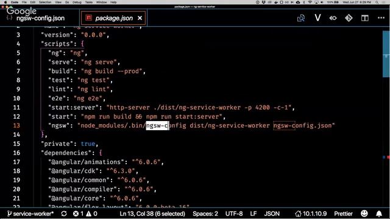This screenshot has height=219, width=390.
Task: Click the synchronize changes icon in status bar
Action: (64, 214)
